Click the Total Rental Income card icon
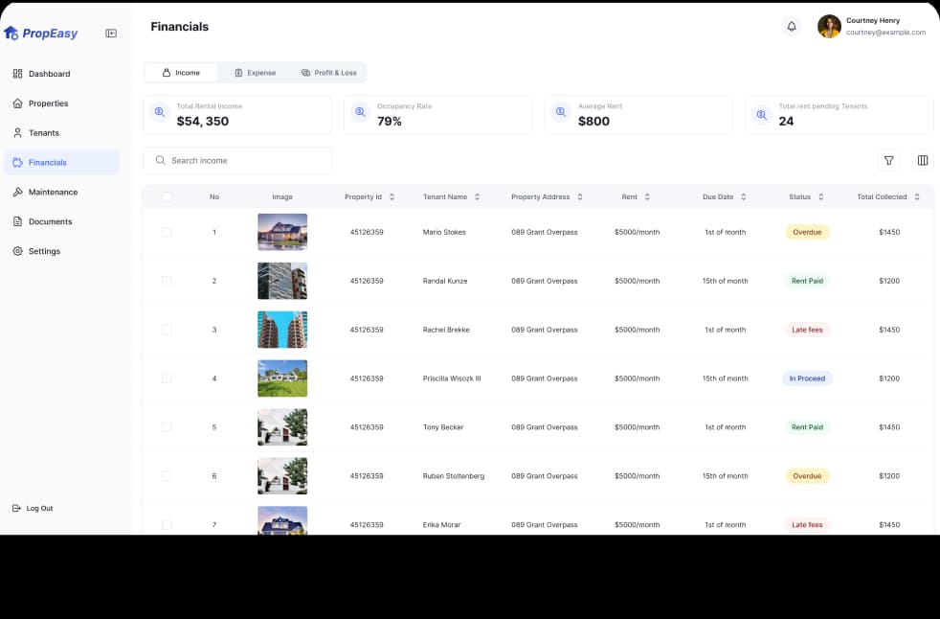The height and width of the screenshot is (619, 940). coord(160,112)
